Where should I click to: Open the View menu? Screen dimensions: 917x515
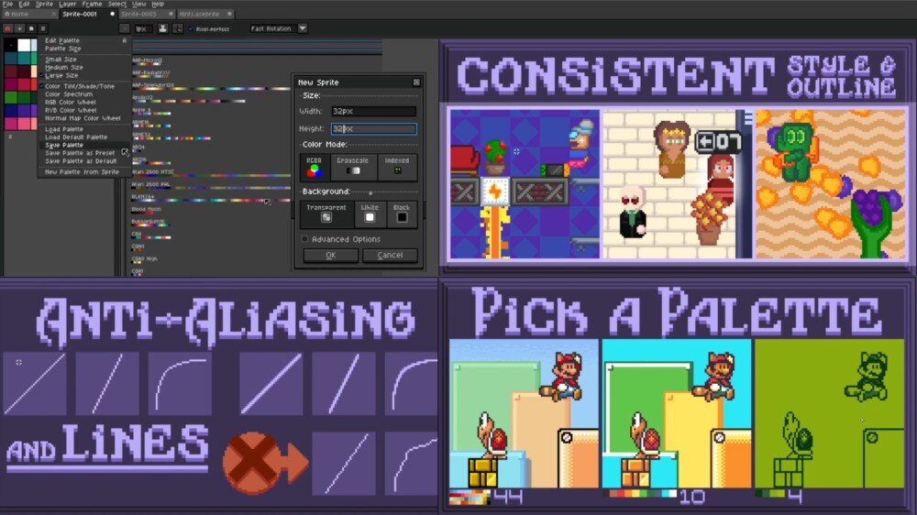[x=139, y=4]
